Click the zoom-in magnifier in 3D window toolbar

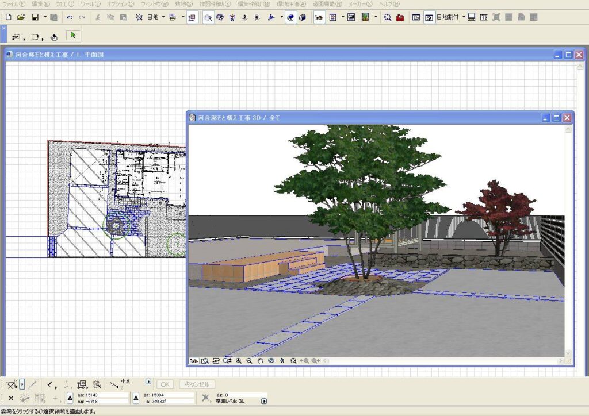239,361
